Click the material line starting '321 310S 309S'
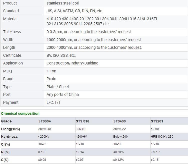Image resolution: width=189 pixels, height=164 pixels. point(78,24)
